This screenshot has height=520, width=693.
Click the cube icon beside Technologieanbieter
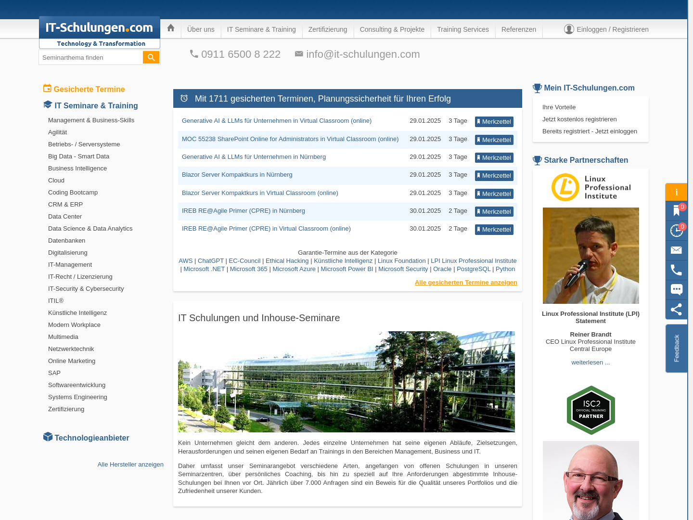pyautogui.click(x=48, y=437)
